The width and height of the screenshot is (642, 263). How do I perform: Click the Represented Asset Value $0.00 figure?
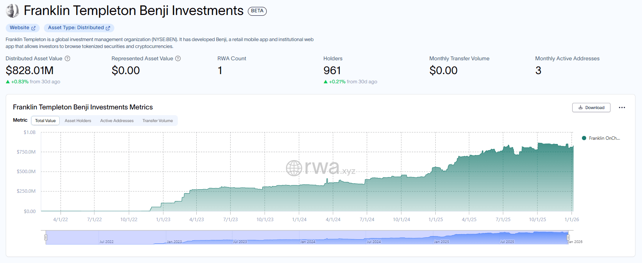click(x=126, y=71)
